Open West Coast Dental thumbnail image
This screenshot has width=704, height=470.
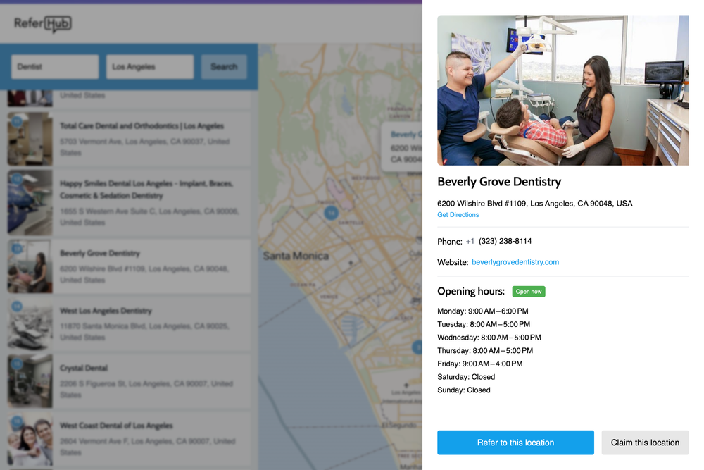(x=30, y=440)
